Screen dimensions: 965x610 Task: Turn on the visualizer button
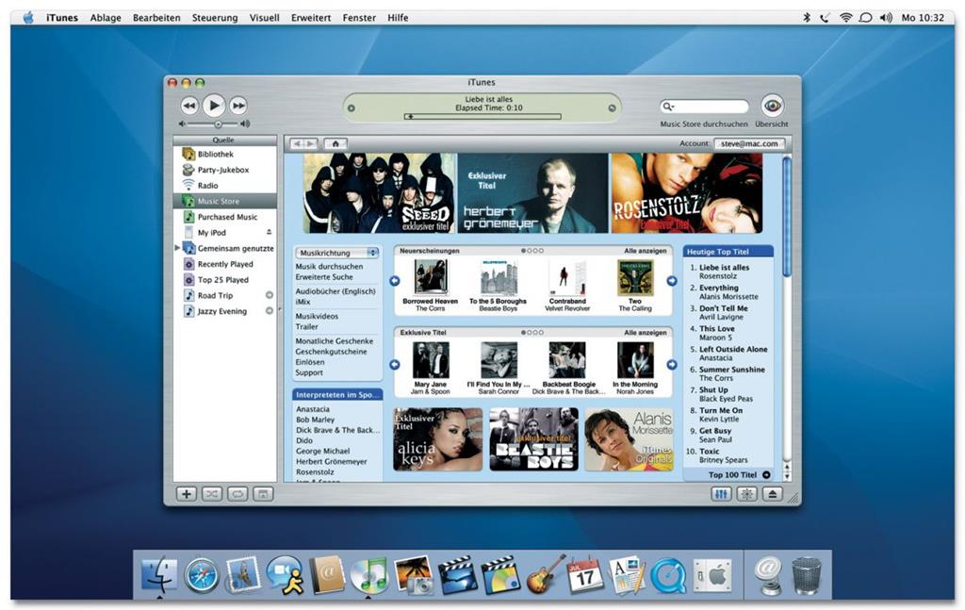pyautogui.click(x=746, y=494)
